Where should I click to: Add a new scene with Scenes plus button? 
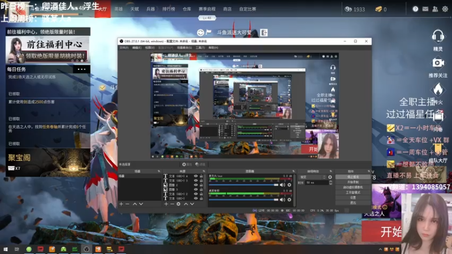(121, 204)
